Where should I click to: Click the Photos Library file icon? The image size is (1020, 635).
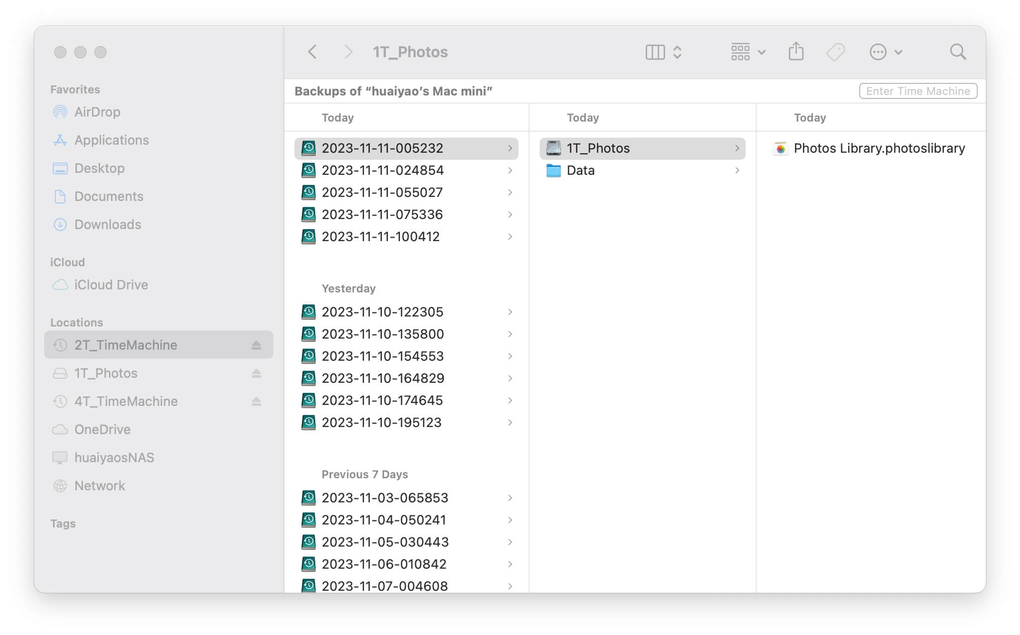coord(780,148)
